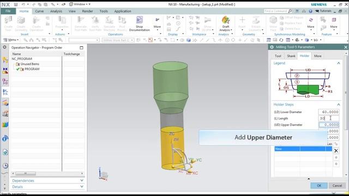The image size is (349, 196).
Task: Select the New row in holder steps list
Action: pyautogui.click(x=303, y=149)
